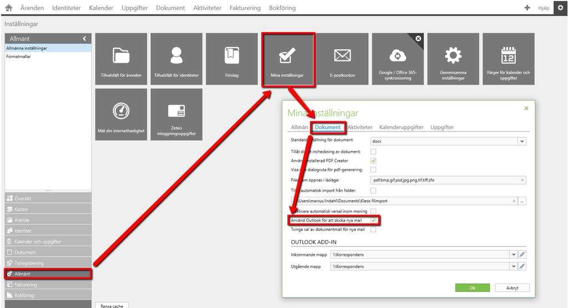
Task: Open the Fakturering top menu
Action: pyautogui.click(x=245, y=8)
